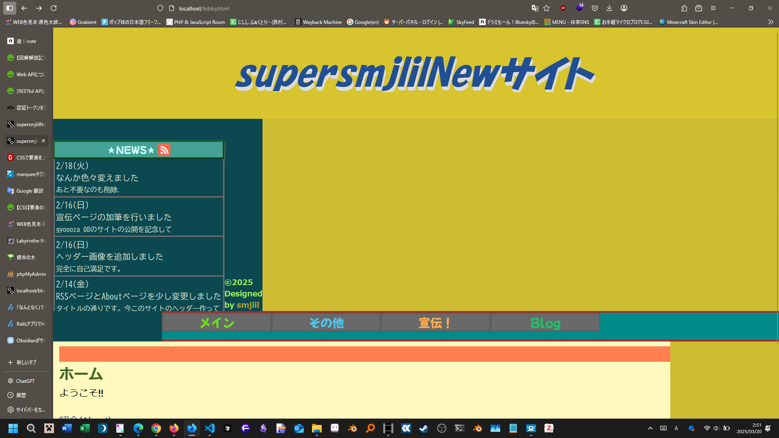This screenshot has height=438, width=779.
Task: Switch to the Google 翻訳 tab
Action: tap(26, 191)
